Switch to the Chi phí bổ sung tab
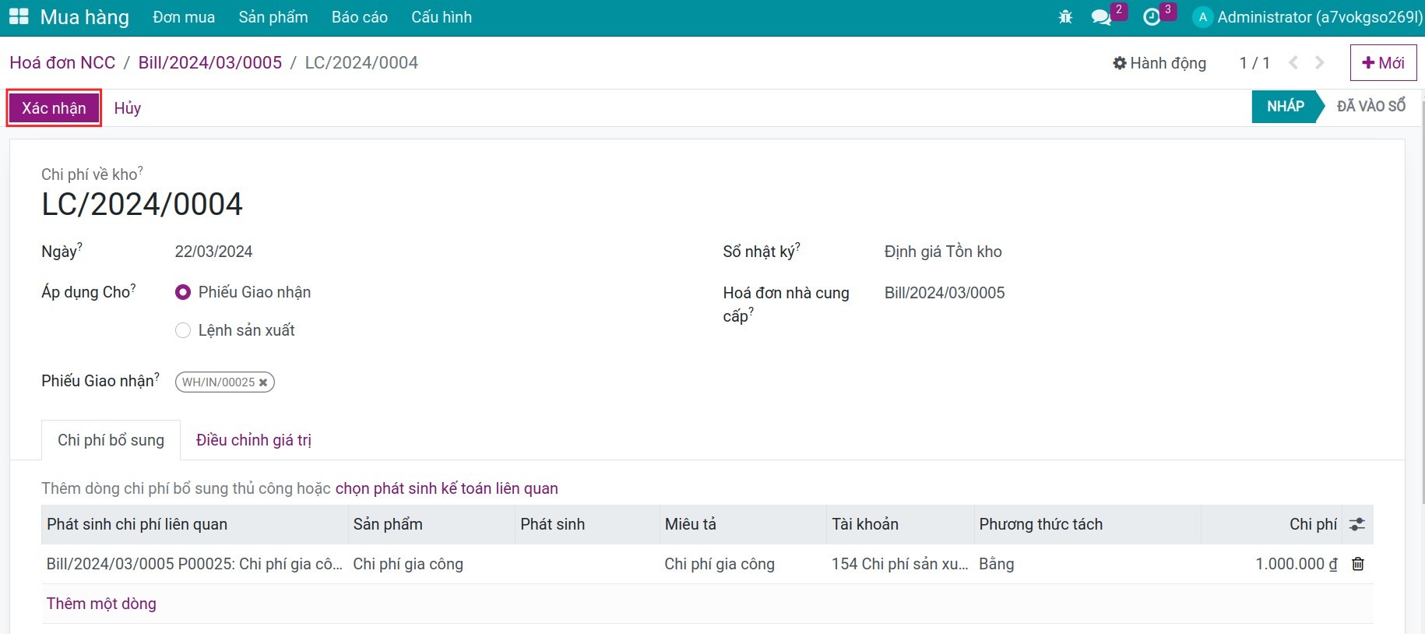The height and width of the screenshot is (634, 1425). (111, 440)
